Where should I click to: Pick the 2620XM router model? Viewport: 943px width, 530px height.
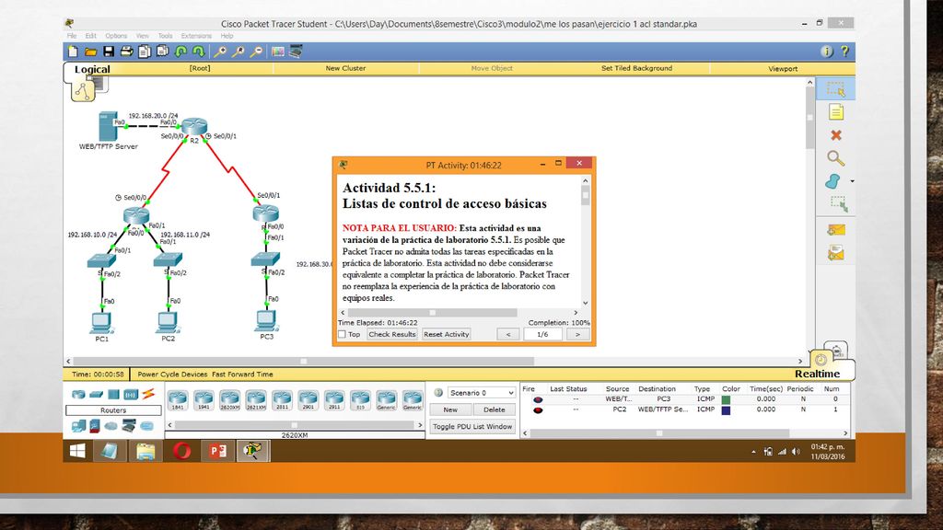229,399
